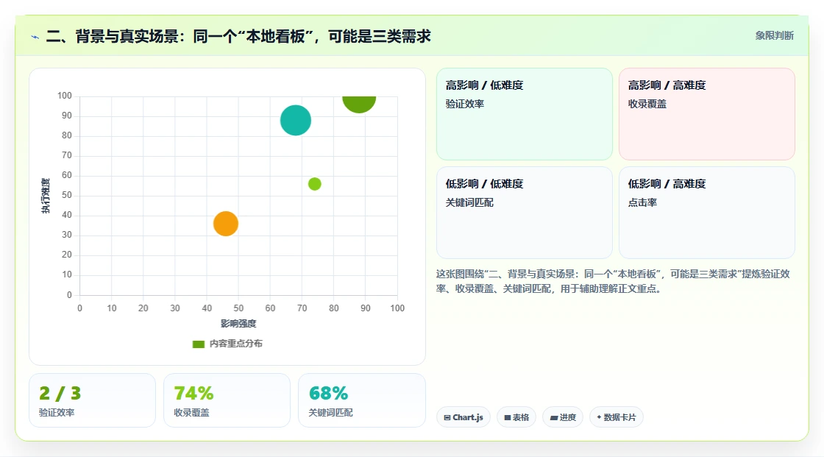Click the 数据卡片 tag chip

coord(617,417)
